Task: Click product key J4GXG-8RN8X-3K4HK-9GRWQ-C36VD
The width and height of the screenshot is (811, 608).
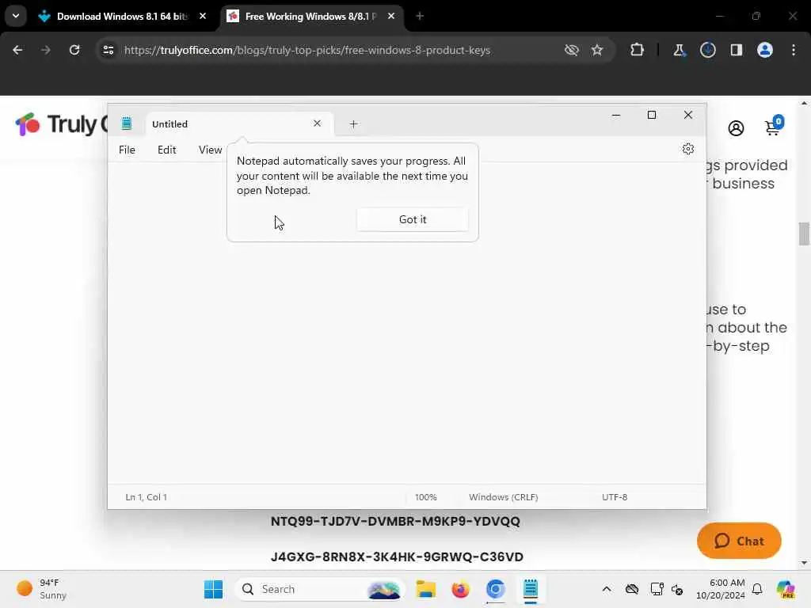Action: tap(397, 557)
